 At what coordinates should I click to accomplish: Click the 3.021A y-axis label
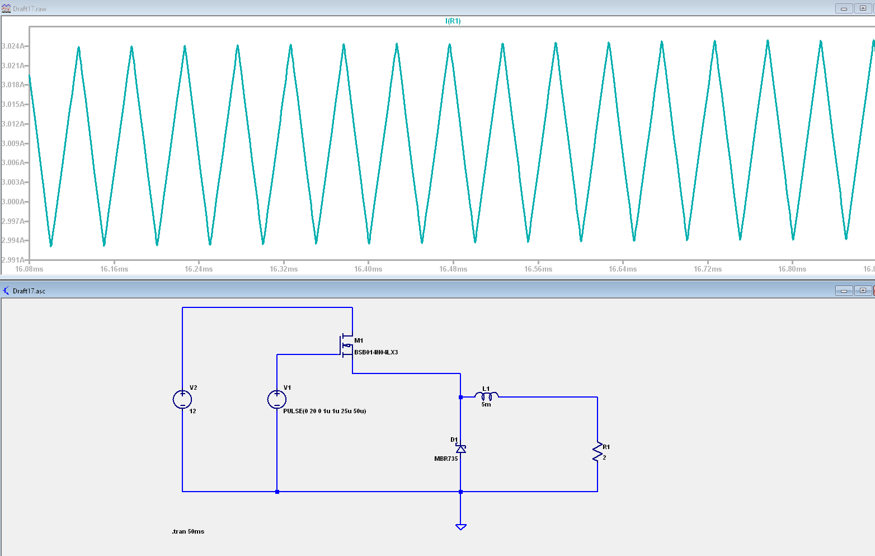click(x=13, y=66)
